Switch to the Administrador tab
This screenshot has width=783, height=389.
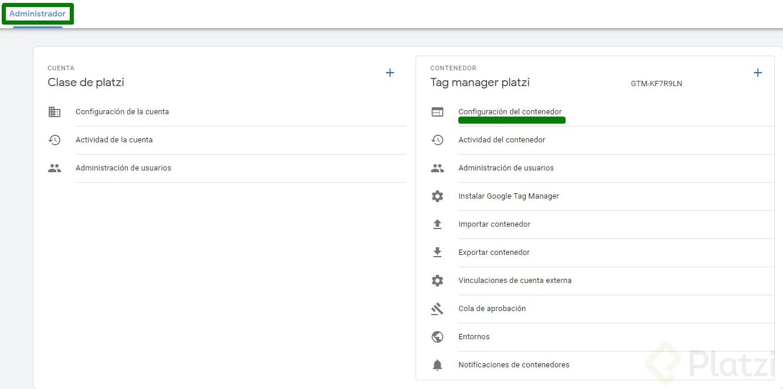[38, 14]
